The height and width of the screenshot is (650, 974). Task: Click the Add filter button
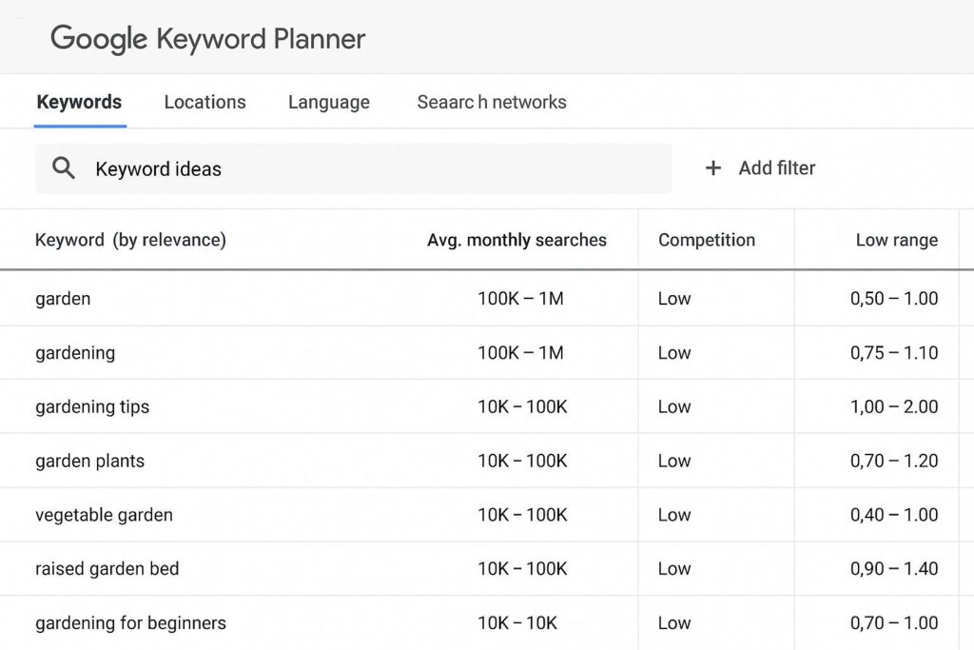775,168
